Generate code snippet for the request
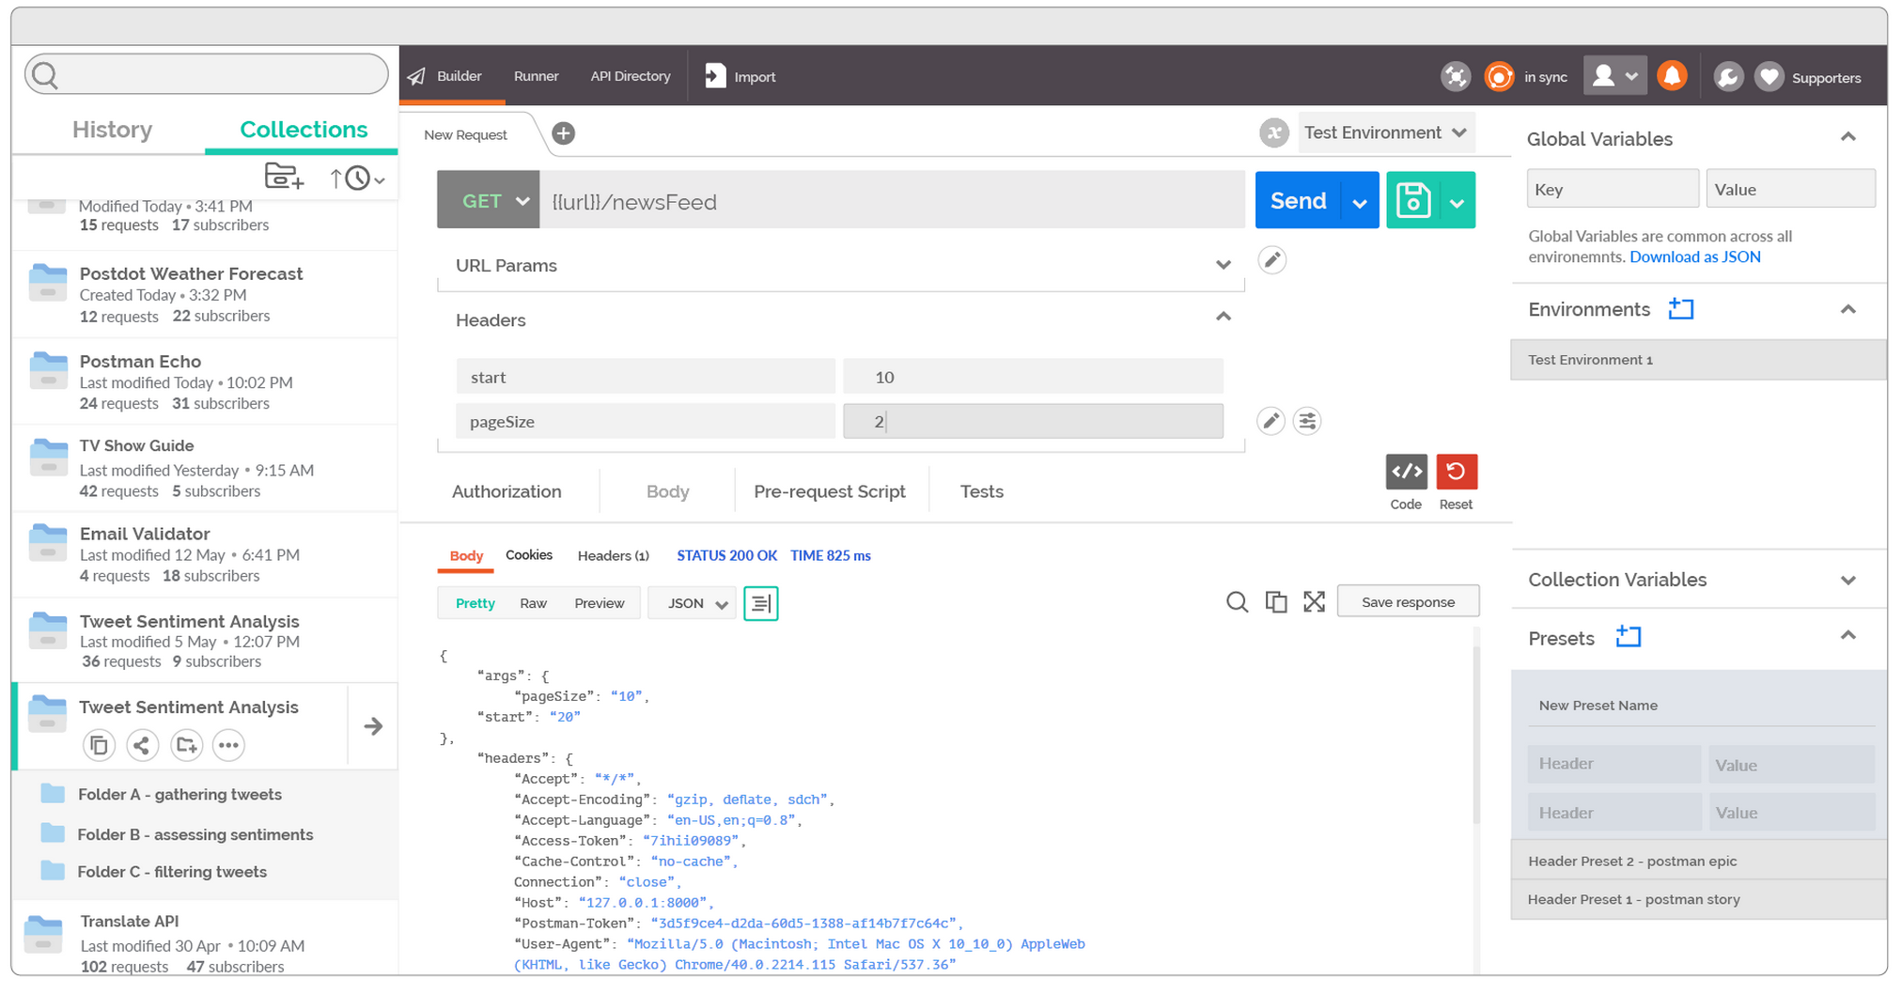The width and height of the screenshot is (1902, 994). (1406, 473)
